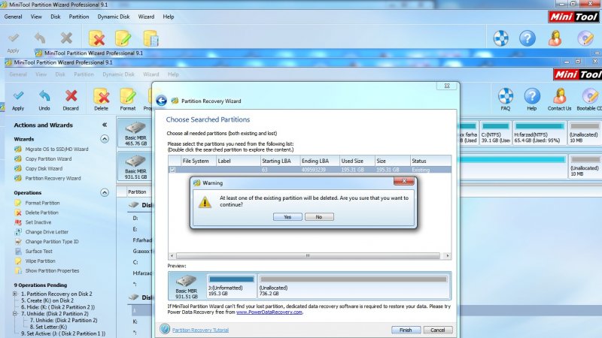Click the Cancel button in the wizard
602x338 pixels.
click(x=438, y=330)
